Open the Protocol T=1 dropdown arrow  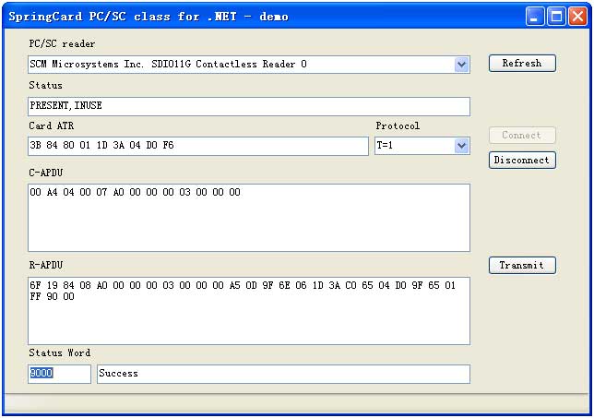tap(462, 146)
